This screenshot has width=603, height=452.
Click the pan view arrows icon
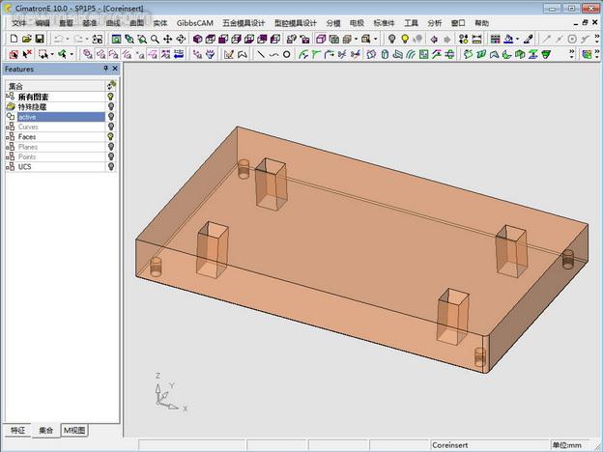coord(168,39)
